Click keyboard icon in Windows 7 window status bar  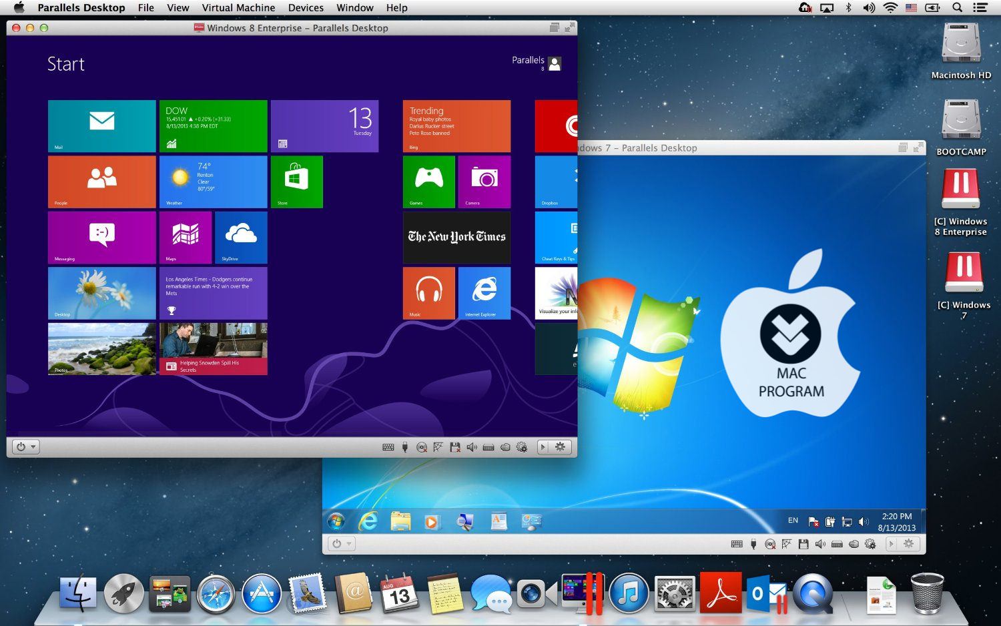pos(737,544)
